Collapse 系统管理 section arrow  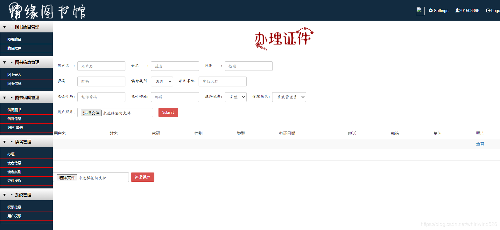4,195
